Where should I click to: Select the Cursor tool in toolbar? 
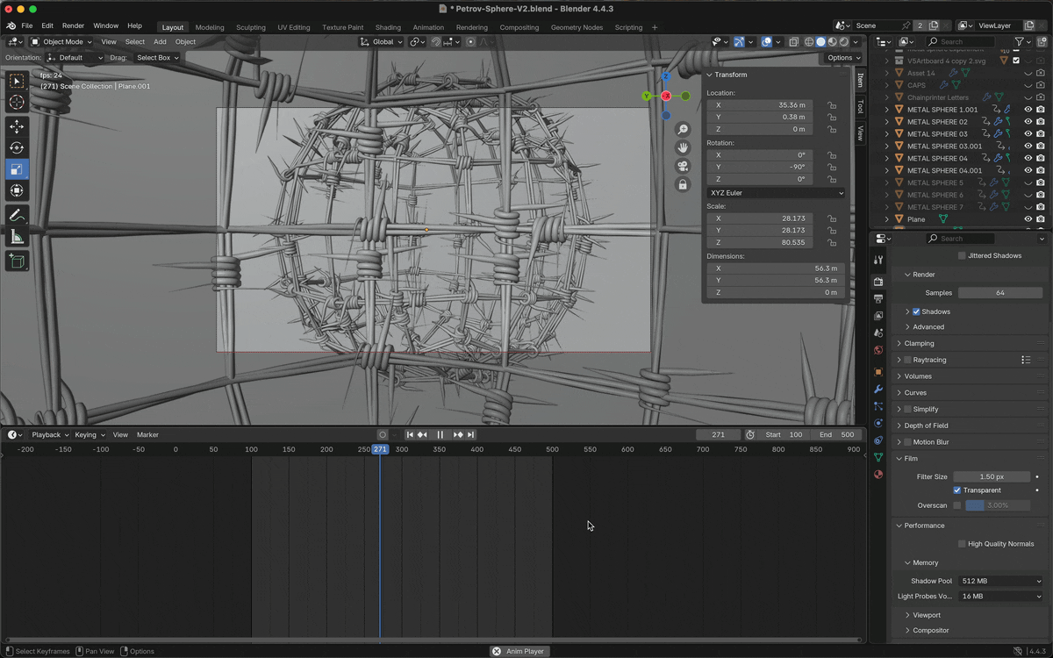[x=17, y=103]
